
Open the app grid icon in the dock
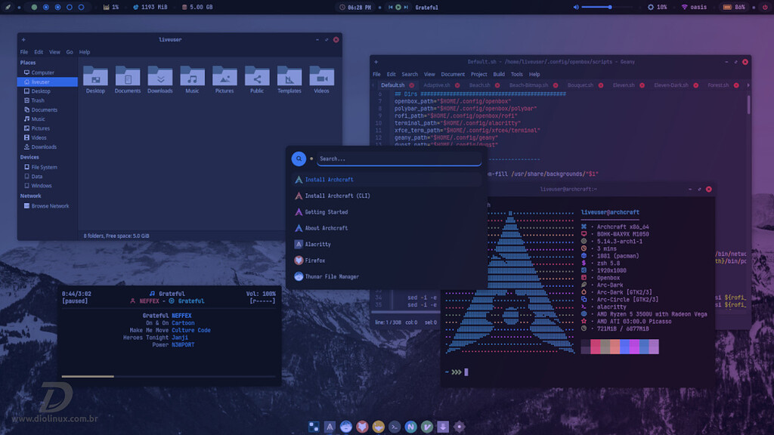pos(313,426)
